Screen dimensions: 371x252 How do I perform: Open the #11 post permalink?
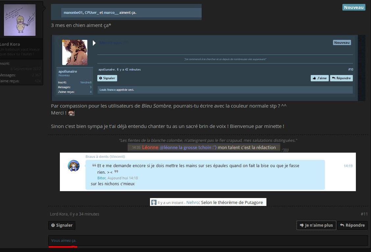(364, 214)
